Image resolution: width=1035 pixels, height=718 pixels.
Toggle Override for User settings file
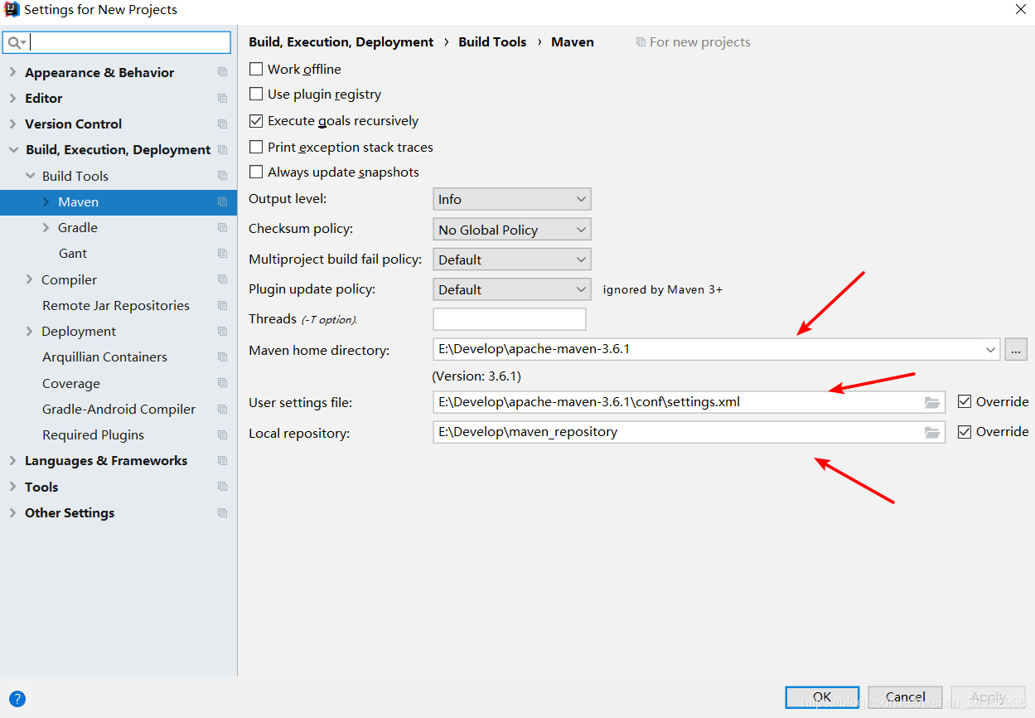965,402
